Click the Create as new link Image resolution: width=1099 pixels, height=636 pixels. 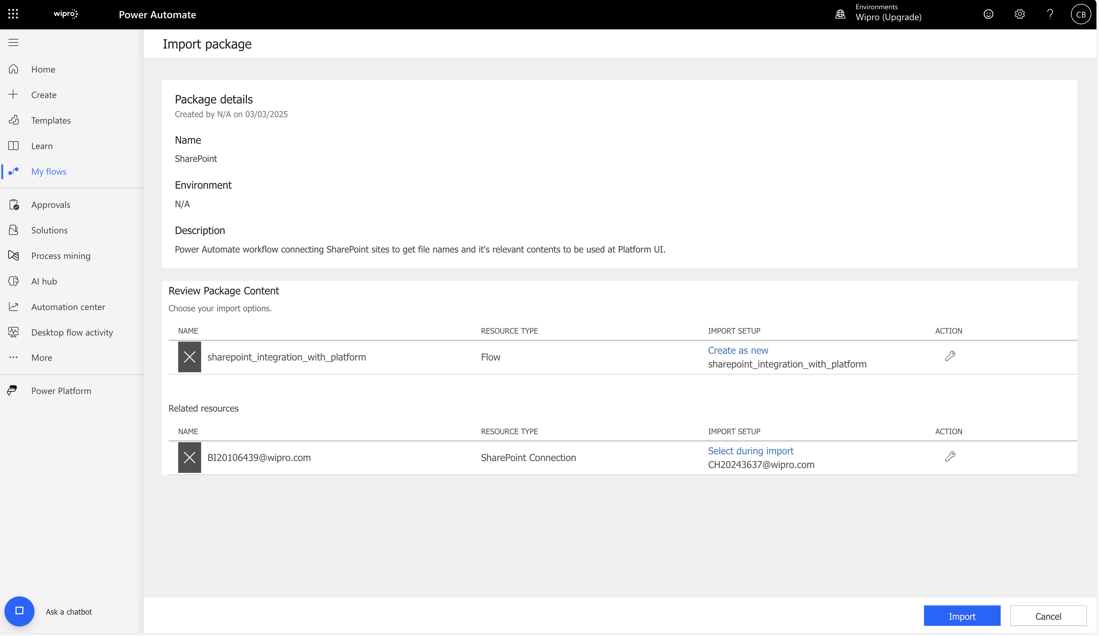(x=738, y=350)
